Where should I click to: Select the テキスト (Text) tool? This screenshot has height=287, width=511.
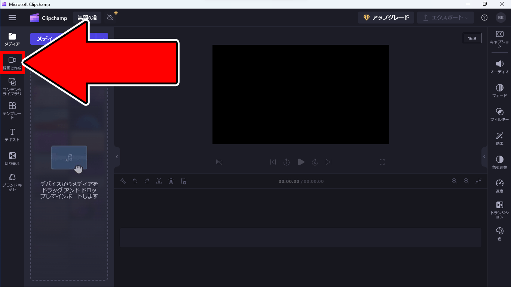click(12, 135)
